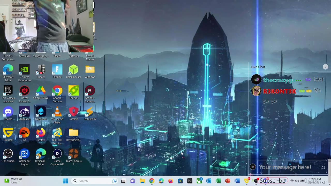Open Firefox from the taskbar
The width and height of the screenshot is (331, 186).
coord(171,181)
